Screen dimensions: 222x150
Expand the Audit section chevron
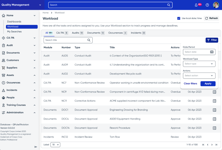coord(35,45)
